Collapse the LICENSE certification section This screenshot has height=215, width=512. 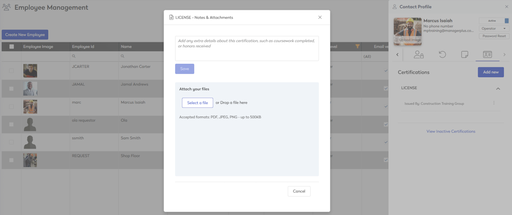(498, 89)
